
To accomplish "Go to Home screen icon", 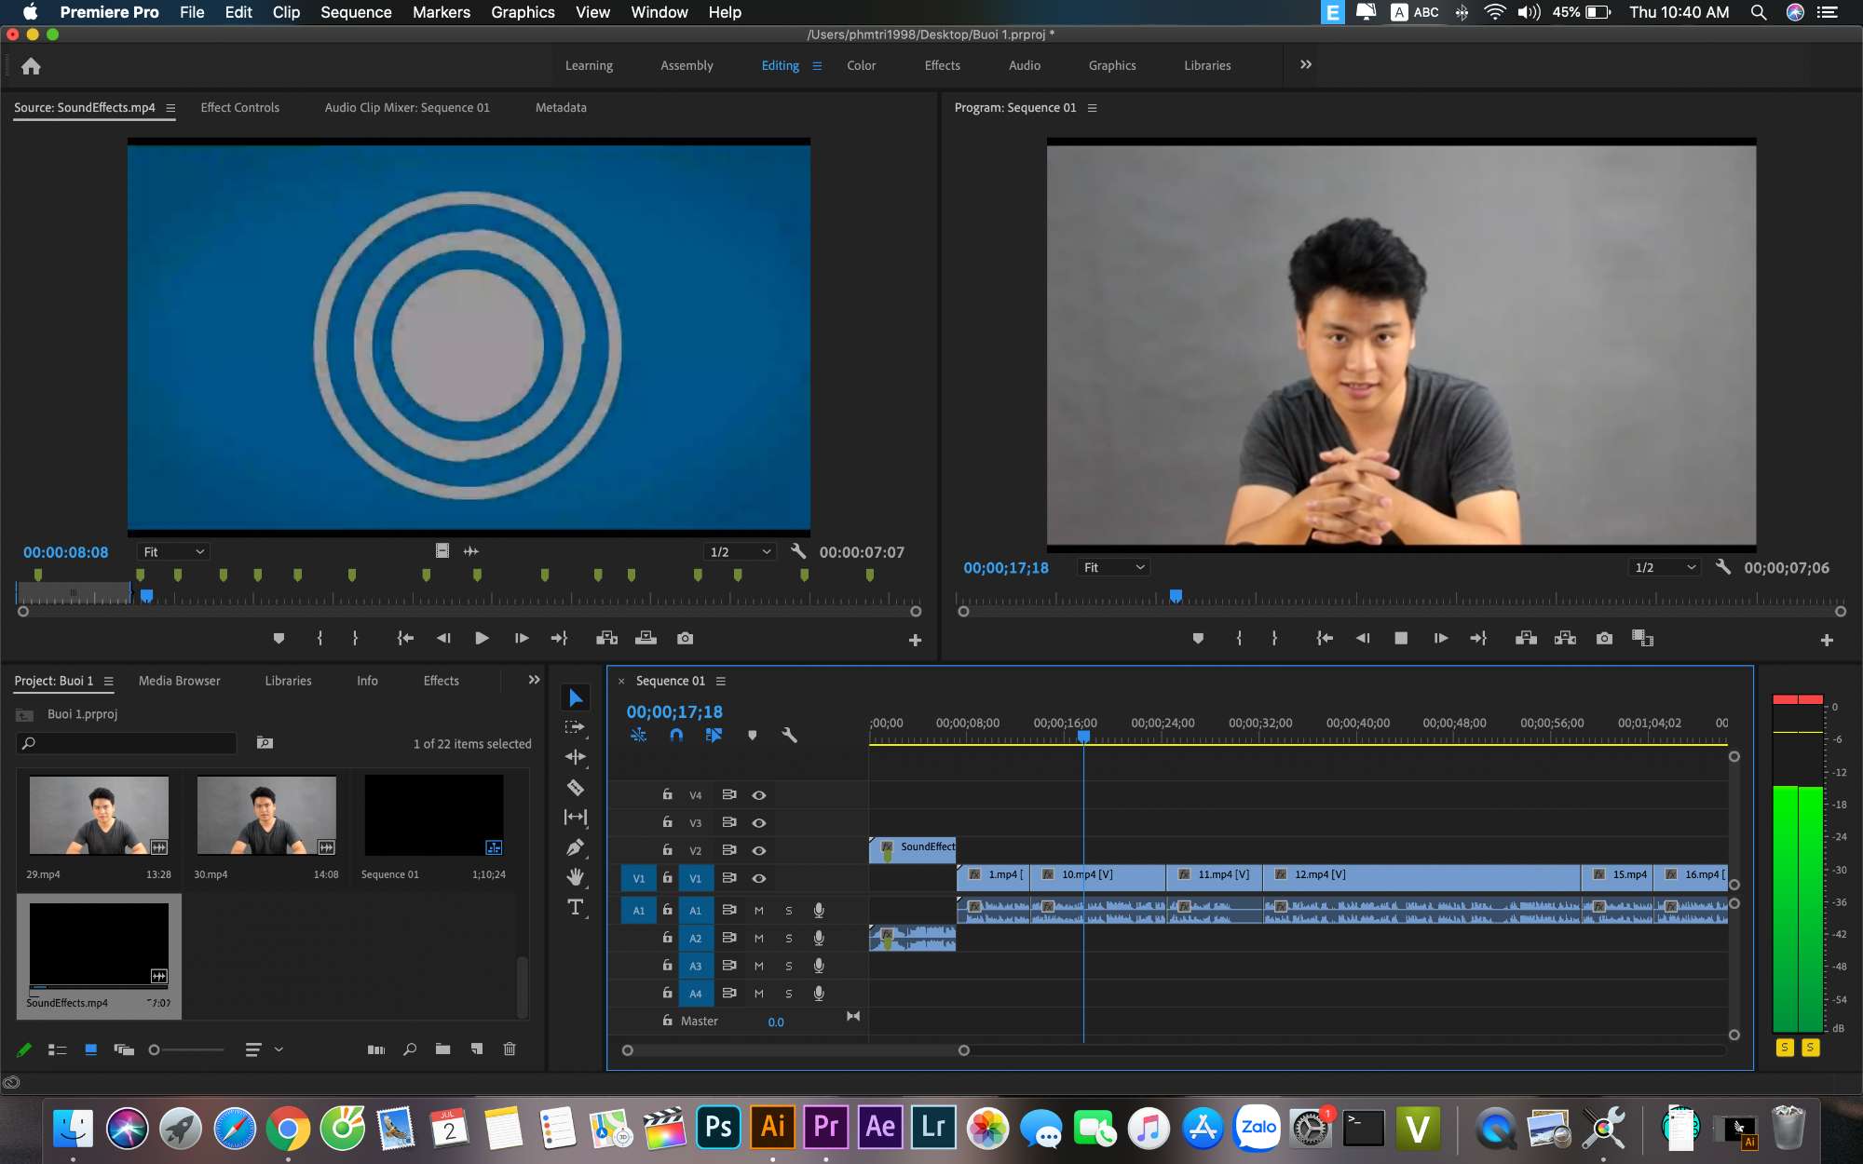I will pyautogui.click(x=31, y=66).
